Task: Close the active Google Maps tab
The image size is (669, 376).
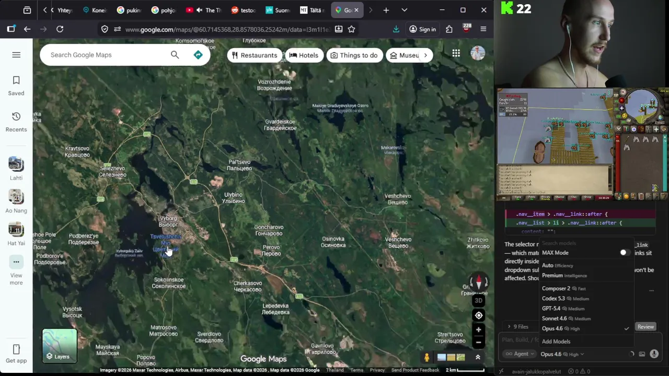Action: 357,10
